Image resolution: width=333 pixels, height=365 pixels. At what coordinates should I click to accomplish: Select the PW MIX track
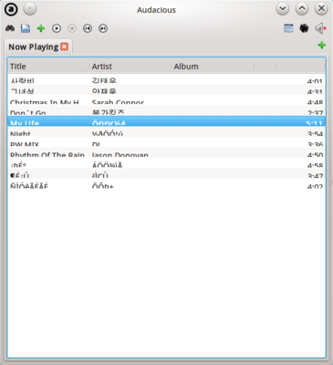[166, 142]
